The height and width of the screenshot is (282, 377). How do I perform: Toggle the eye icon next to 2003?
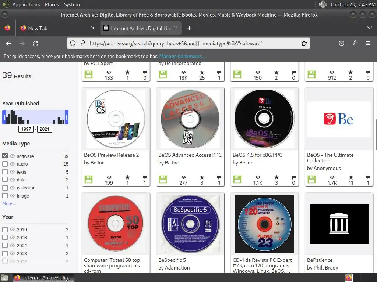(12, 253)
